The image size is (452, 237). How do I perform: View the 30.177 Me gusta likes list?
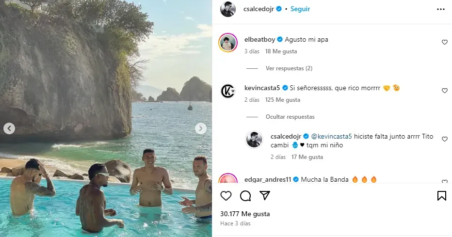[x=245, y=214]
